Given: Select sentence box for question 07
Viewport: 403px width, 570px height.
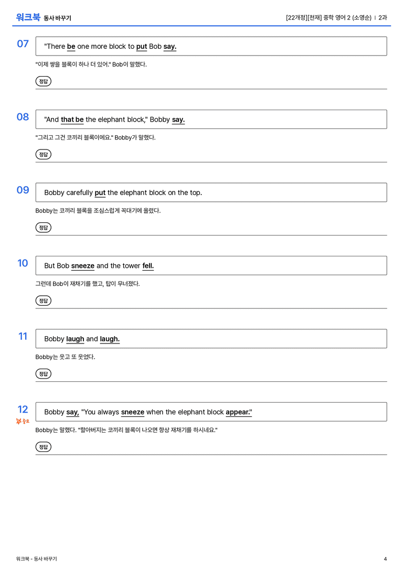Looking at the screenshot, I should click(x=211, y=46).
